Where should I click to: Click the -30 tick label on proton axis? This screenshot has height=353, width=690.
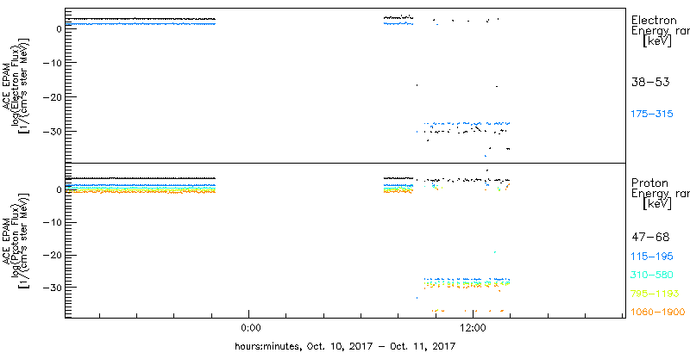52,288
